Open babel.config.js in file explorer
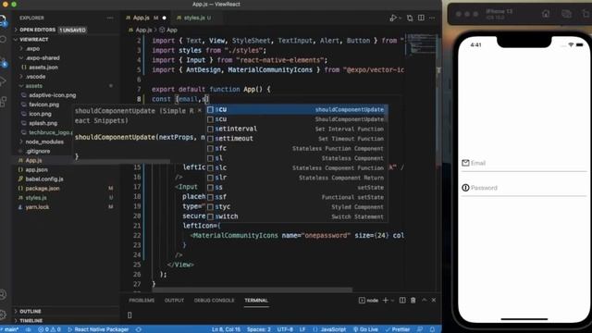 pyautogui.click(x=44, y=179)
